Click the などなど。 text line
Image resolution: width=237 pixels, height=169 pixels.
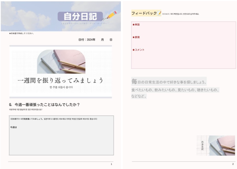[139, 96]
